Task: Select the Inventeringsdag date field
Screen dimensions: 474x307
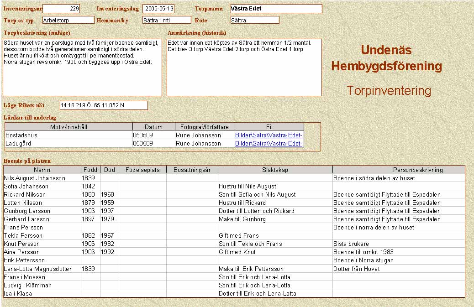Action: point(158,9)
